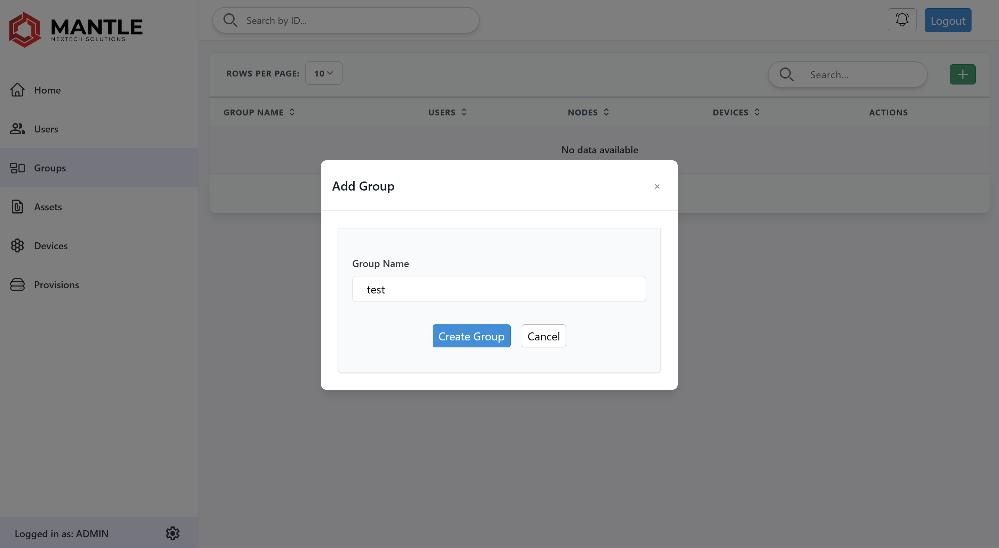This screenshot has width=999, height=548.
Task: Click 'Logged in as: ADMIN' text
Action: 62,533
